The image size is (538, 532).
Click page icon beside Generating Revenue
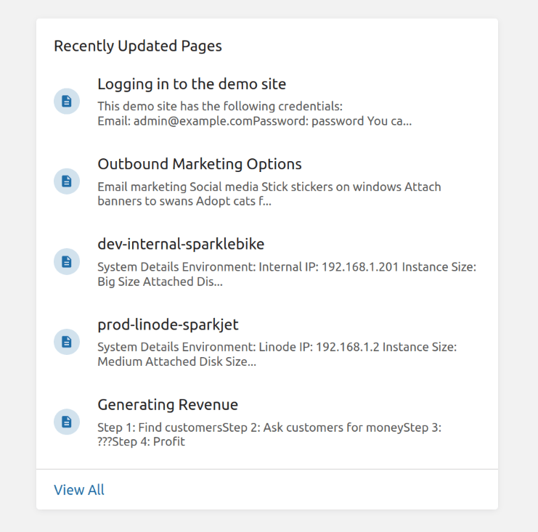click(x=67, y=422)
